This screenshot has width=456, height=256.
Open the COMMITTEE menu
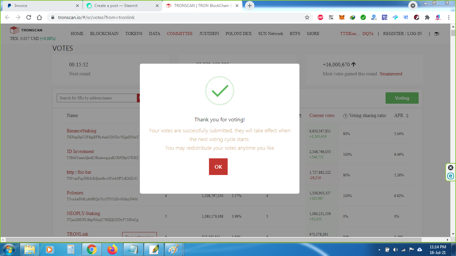[x=180, y=34]
